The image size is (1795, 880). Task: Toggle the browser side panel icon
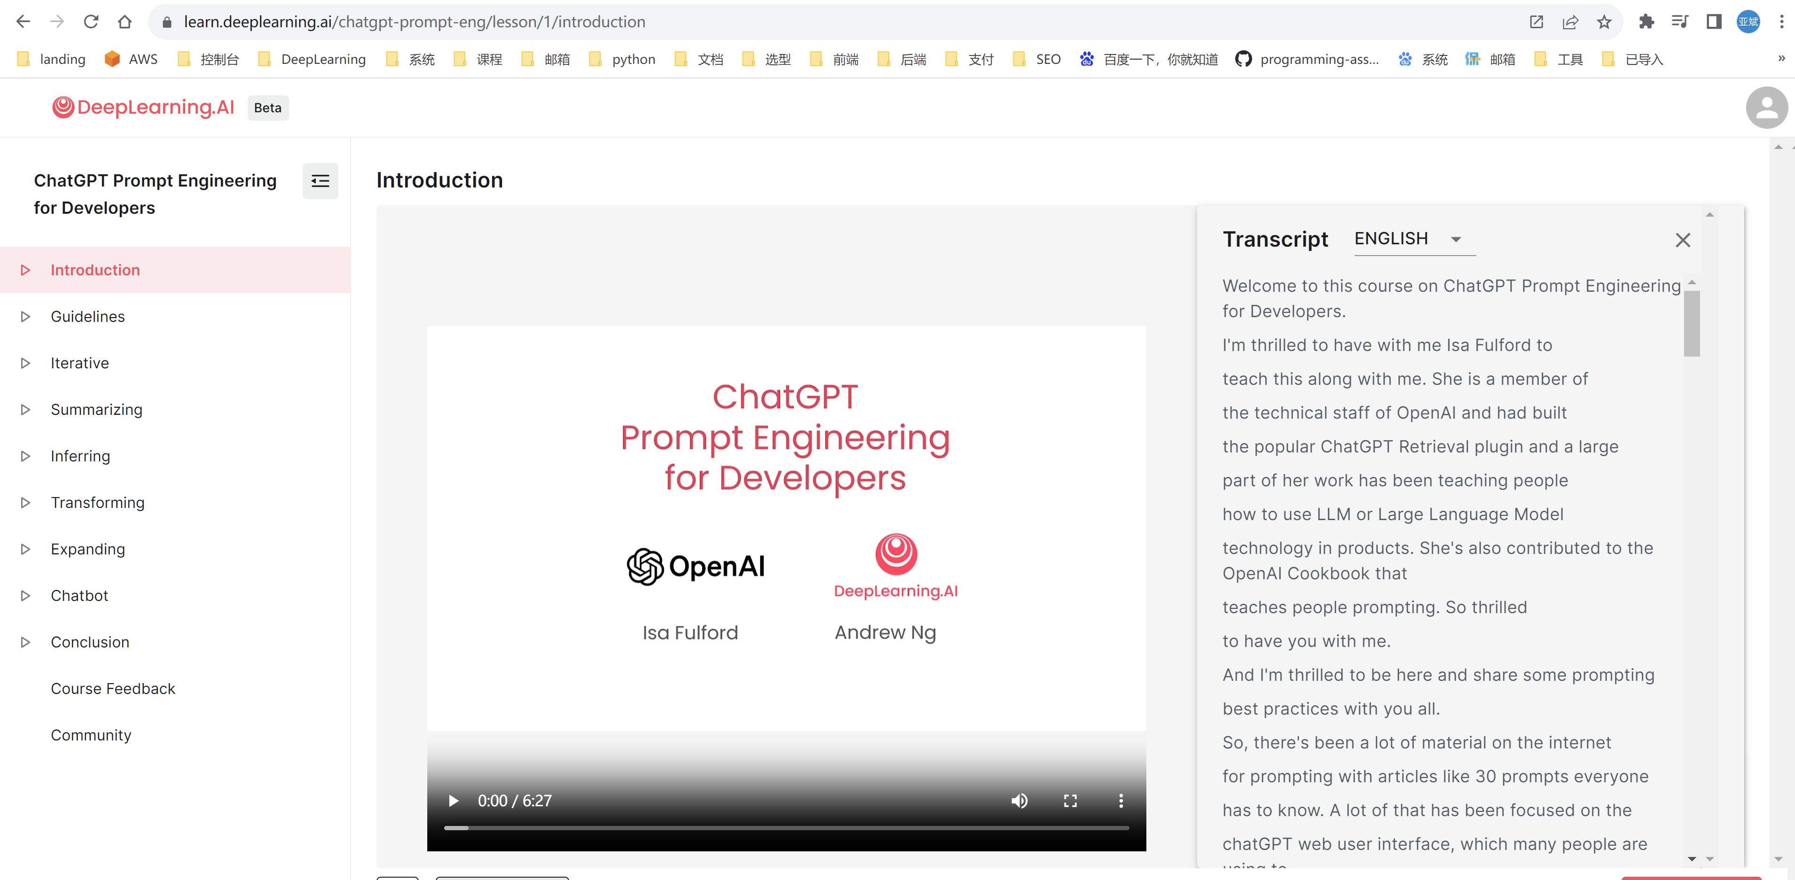(1714, 22)
